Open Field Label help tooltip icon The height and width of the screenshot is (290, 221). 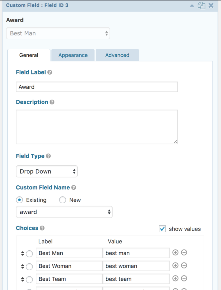[x=50, y=72]
